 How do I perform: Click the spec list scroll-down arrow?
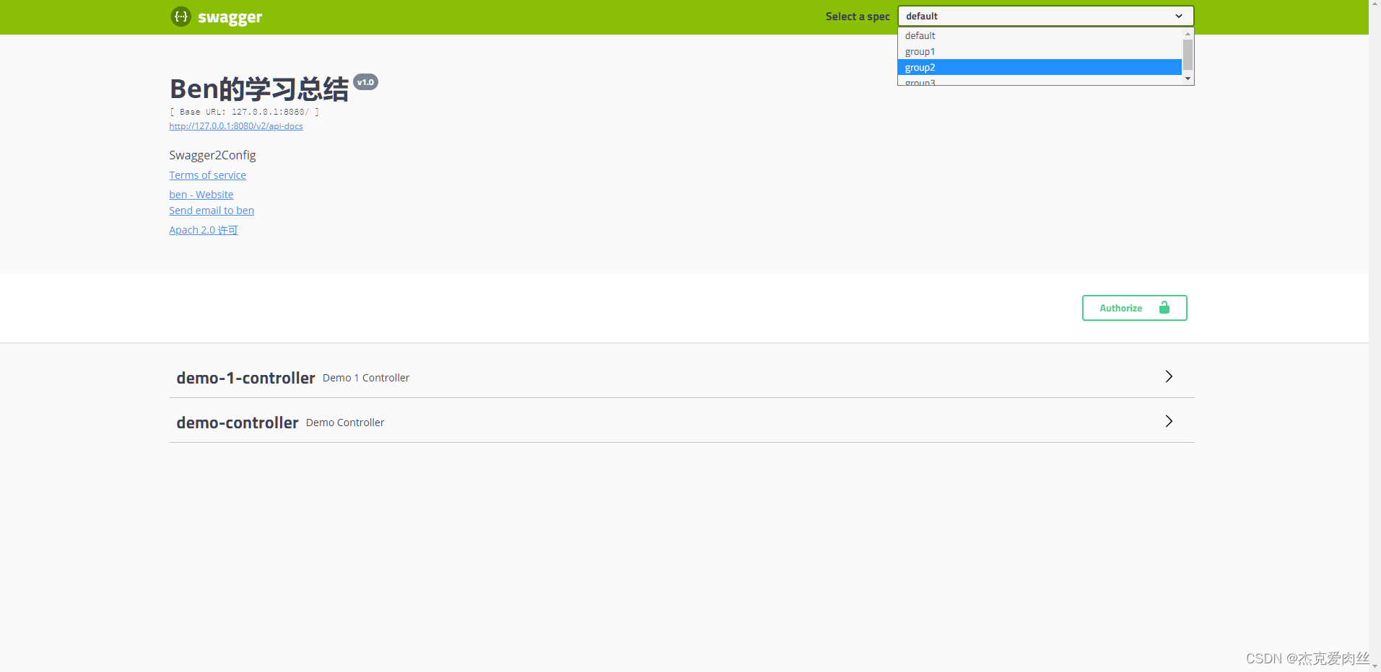pyautogui.click(x=1188, y=79)
